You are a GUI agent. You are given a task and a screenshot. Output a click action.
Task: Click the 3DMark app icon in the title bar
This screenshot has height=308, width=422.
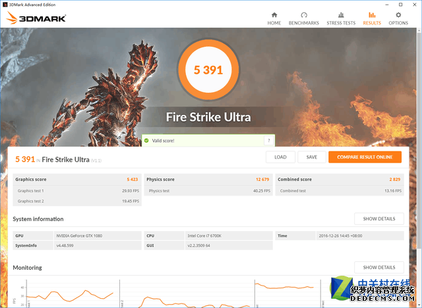(5, 5)
